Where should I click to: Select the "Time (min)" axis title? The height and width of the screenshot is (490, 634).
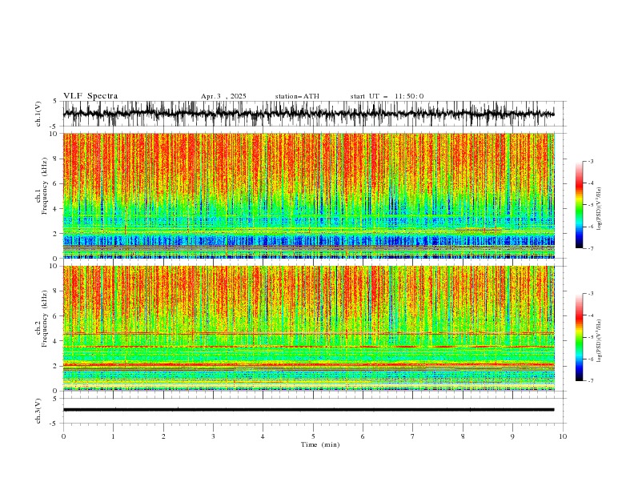pyautogui.click(x=320, y=444)
